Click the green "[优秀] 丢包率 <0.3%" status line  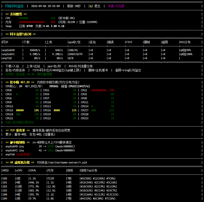[29, 74]
